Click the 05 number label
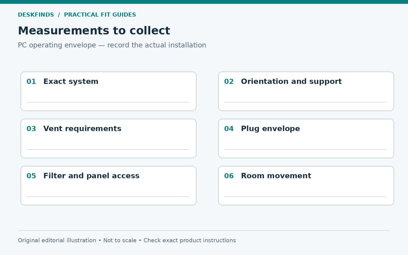Image resolution: width=408 pixels, height=255 pixels. [31, 176]
